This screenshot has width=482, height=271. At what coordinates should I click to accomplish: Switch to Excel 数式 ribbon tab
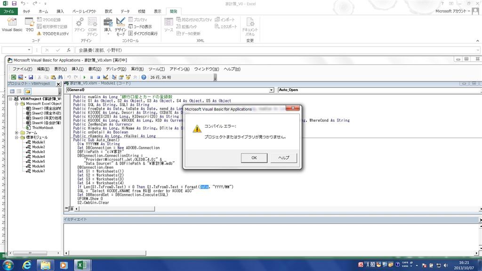(x=109, y=11)
